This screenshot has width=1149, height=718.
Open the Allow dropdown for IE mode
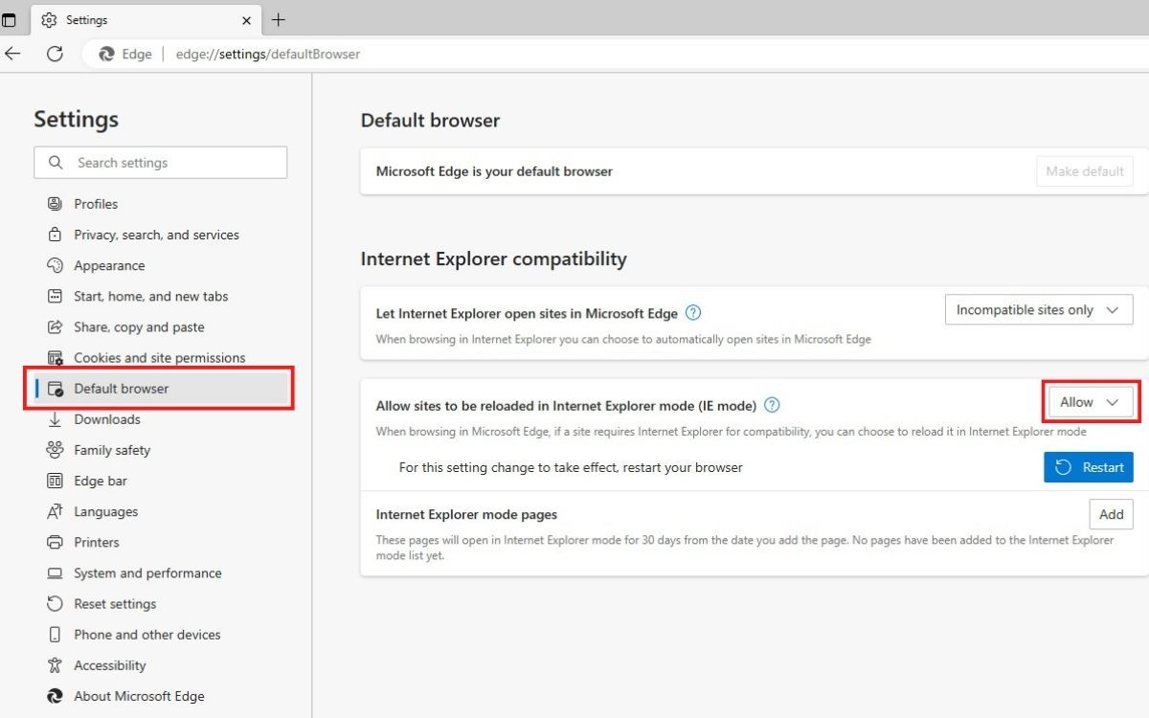pos(1089,402)
